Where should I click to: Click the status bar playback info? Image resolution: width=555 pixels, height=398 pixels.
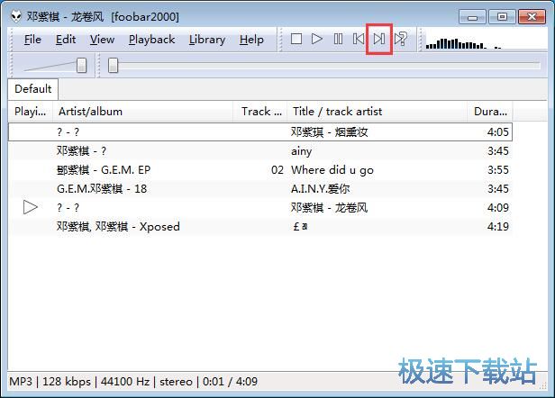133,382
